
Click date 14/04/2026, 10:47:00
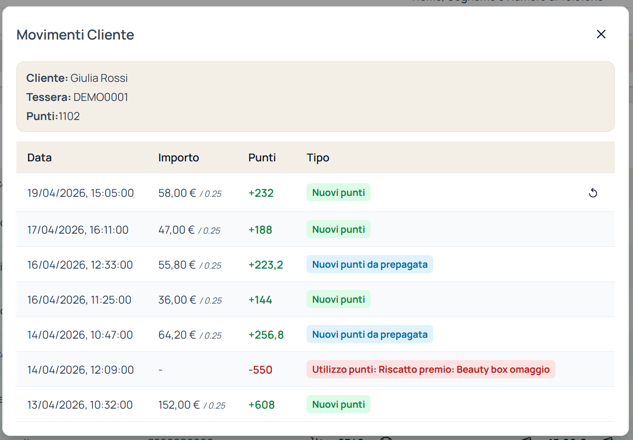pos(80,335)
